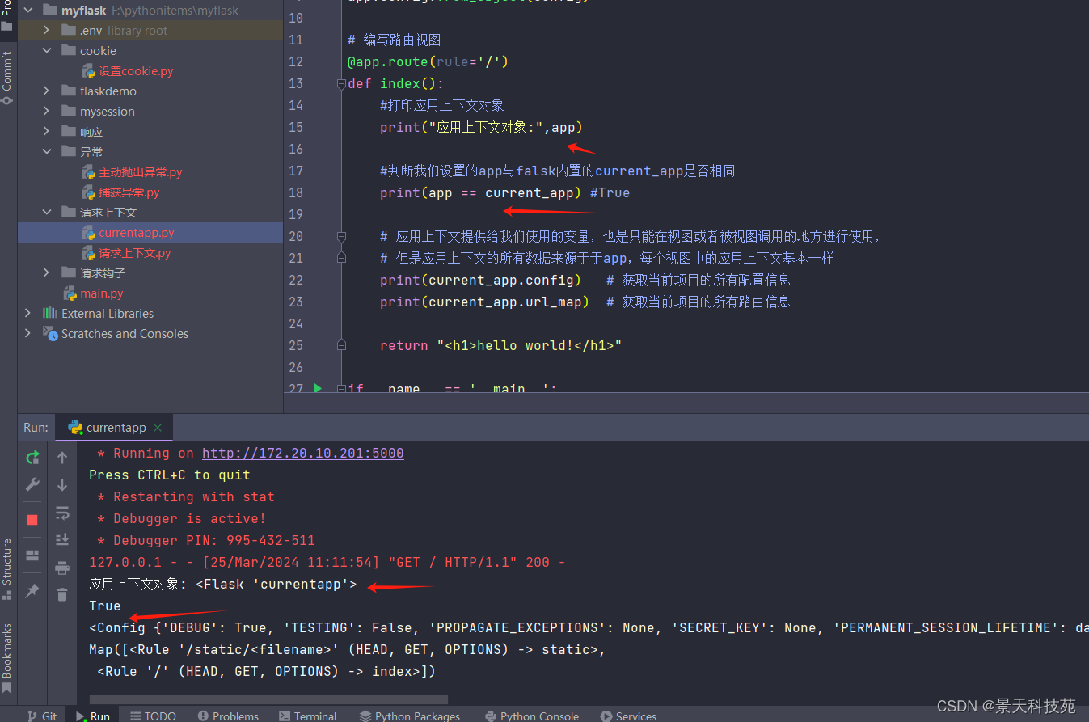Open the Terminal tool window
The height and width of the screenshot is (722, 1089).
tap(307, 716)
